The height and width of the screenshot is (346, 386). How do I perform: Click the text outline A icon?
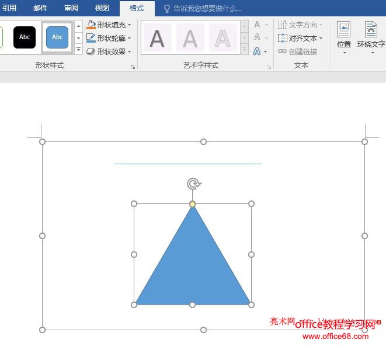pos(257,38)
